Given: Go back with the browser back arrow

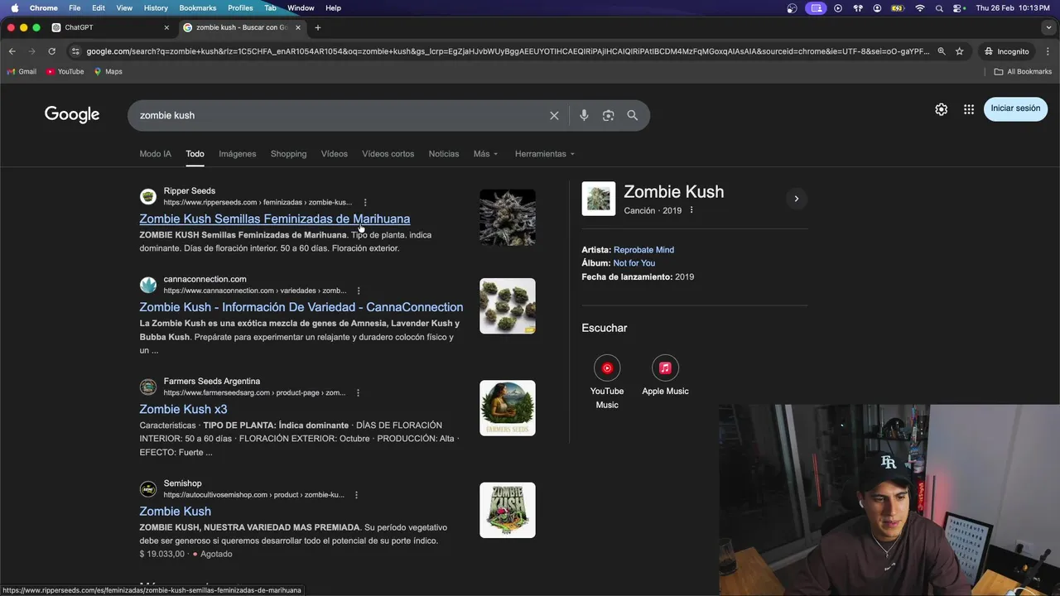Looking at the screenshot, I should [12, 51].
